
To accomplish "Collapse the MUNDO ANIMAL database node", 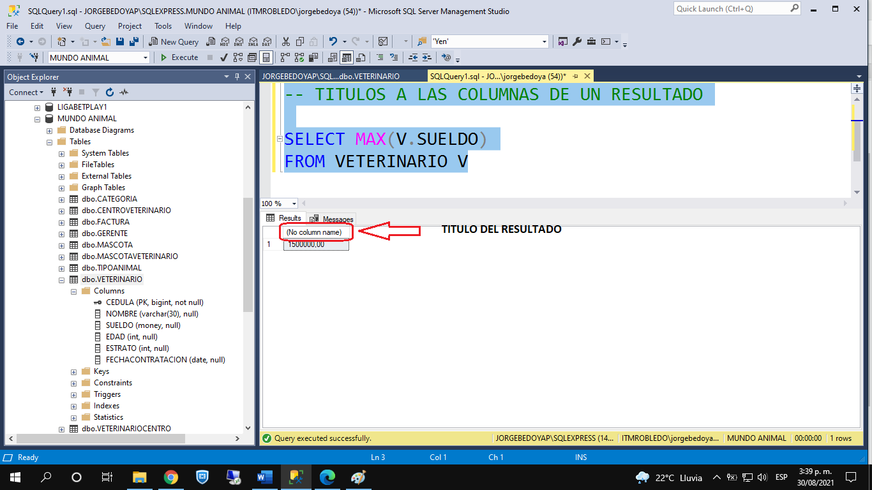I will 38,119.
